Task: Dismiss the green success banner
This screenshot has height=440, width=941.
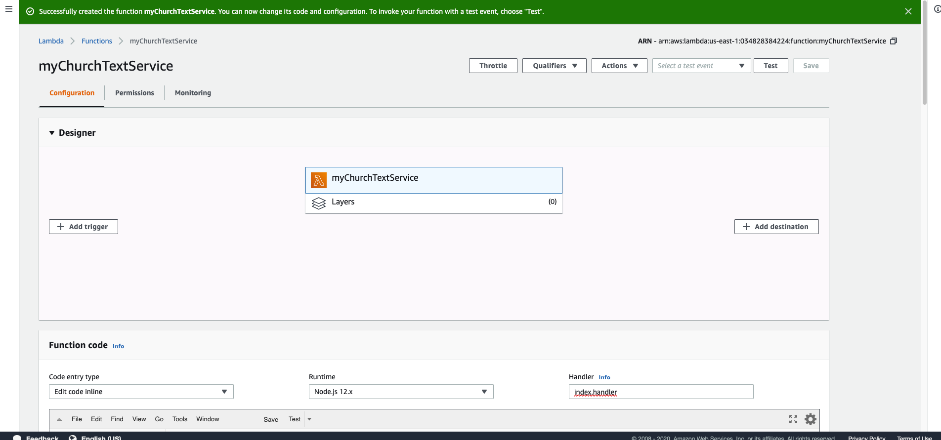Action: (908, 11)
